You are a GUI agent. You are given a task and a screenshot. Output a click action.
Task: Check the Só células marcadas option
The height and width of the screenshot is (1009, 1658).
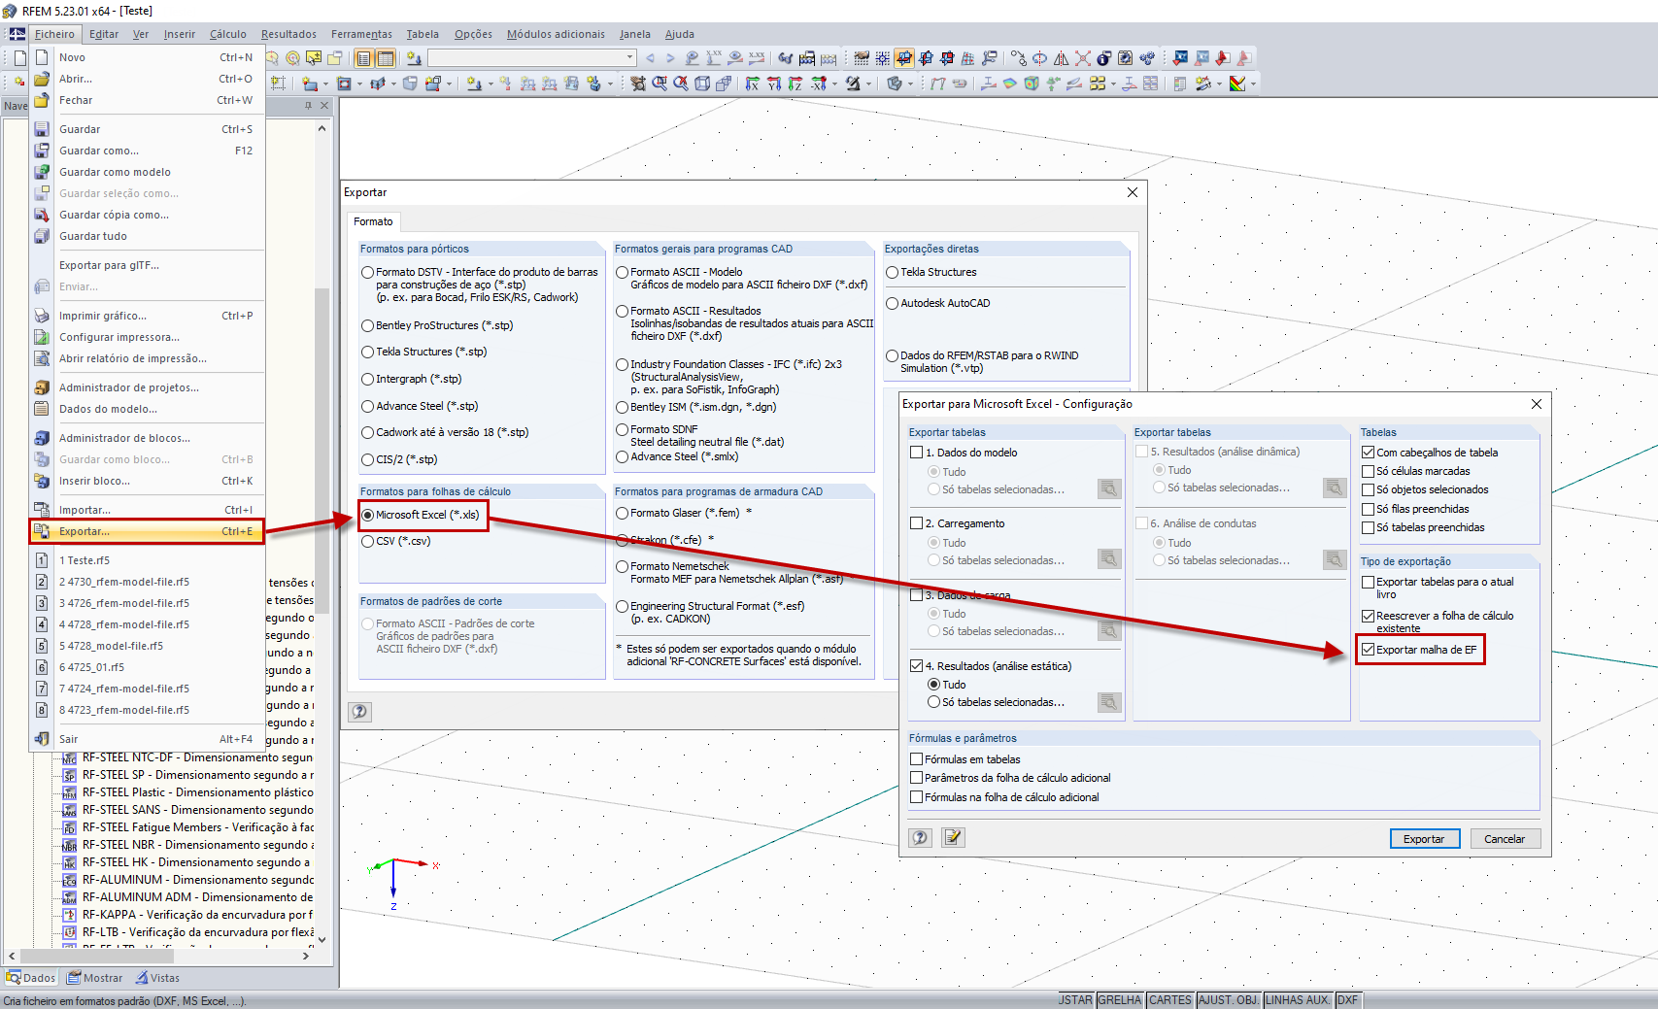point(1368,471)
